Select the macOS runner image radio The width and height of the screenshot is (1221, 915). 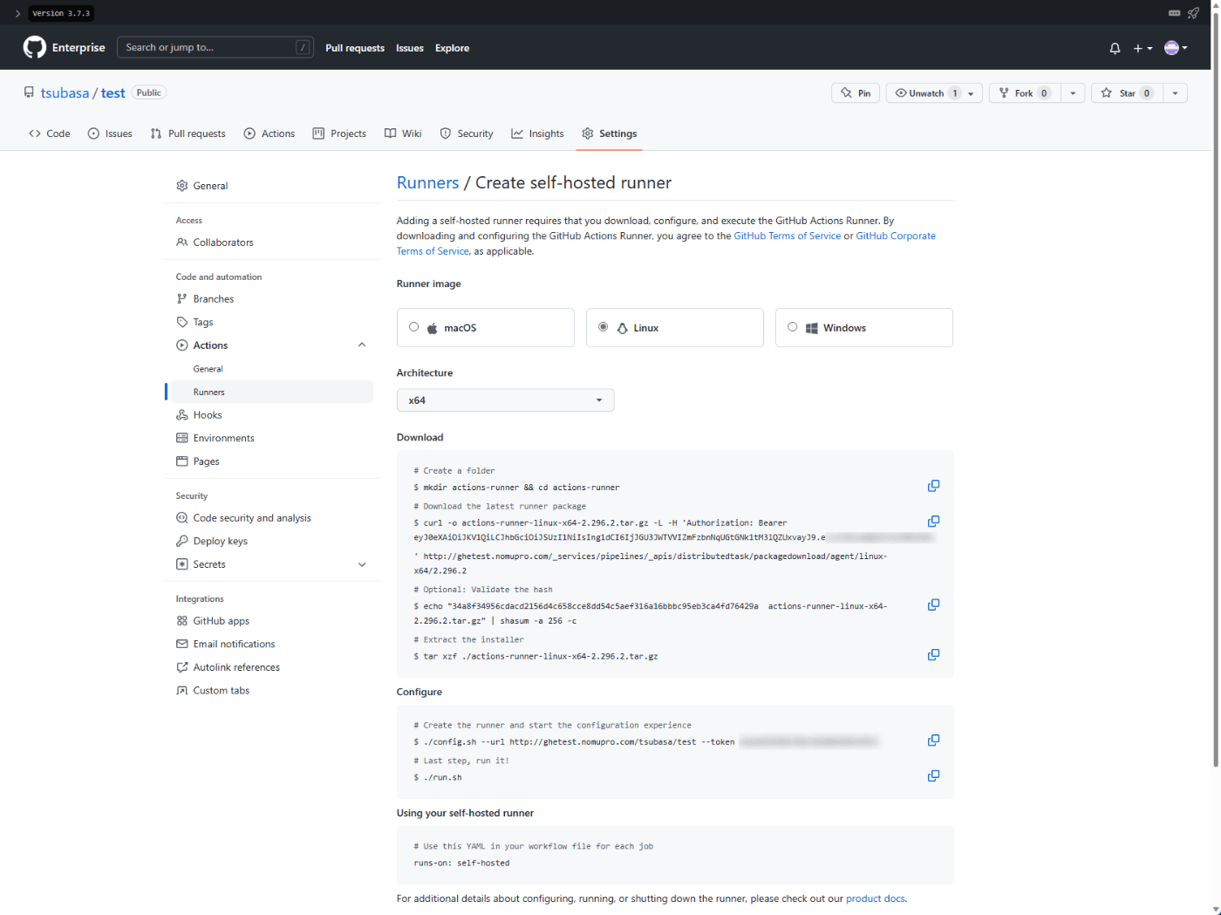point(413,327)
